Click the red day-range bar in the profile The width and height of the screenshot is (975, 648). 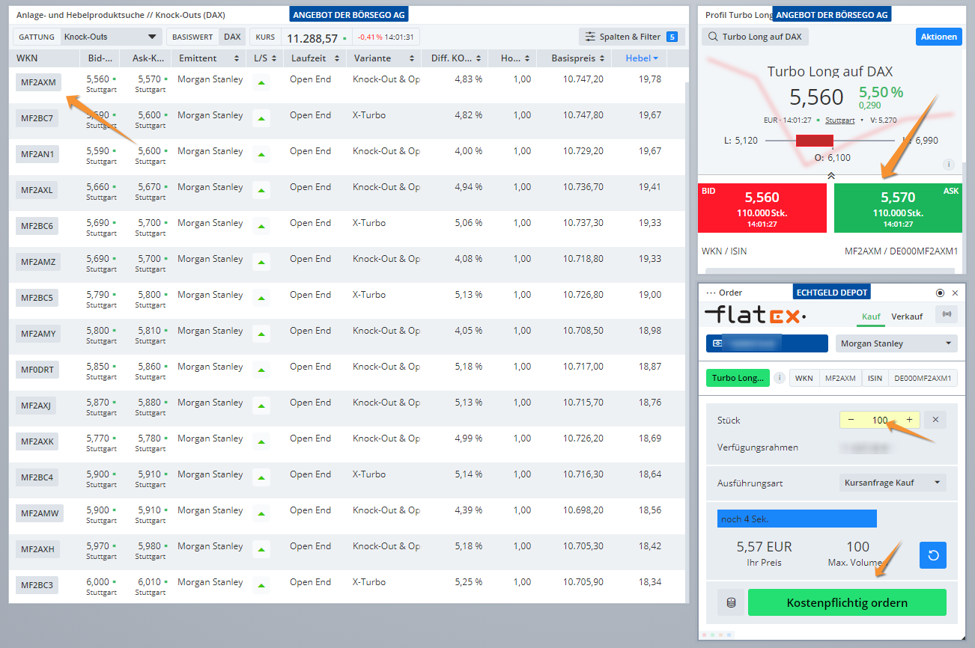[x=814, y=141]
